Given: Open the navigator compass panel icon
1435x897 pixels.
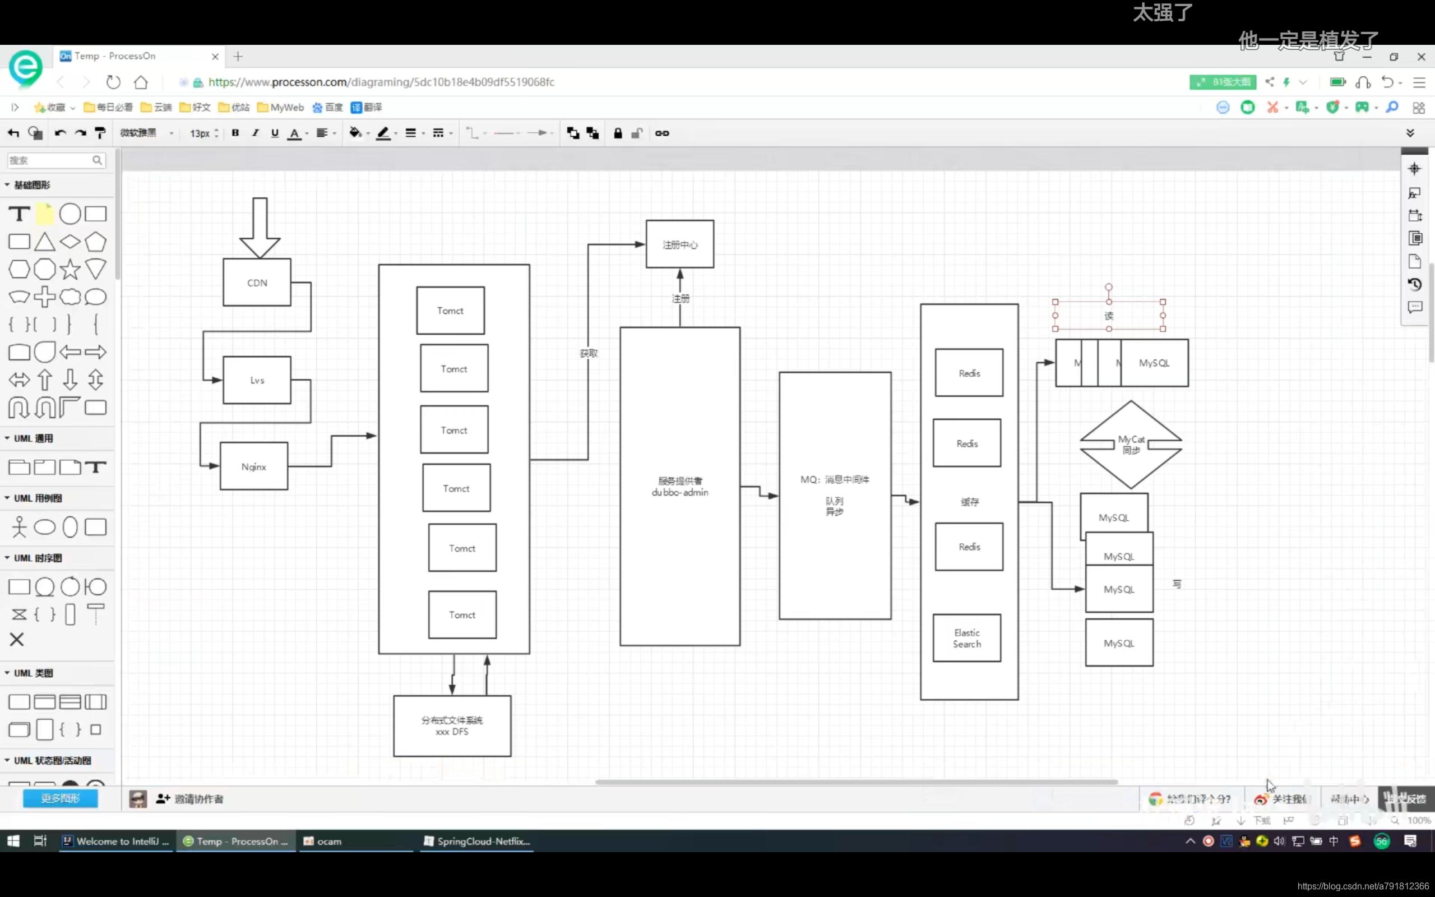Looking at the screenshot, I should point(1414,169).
